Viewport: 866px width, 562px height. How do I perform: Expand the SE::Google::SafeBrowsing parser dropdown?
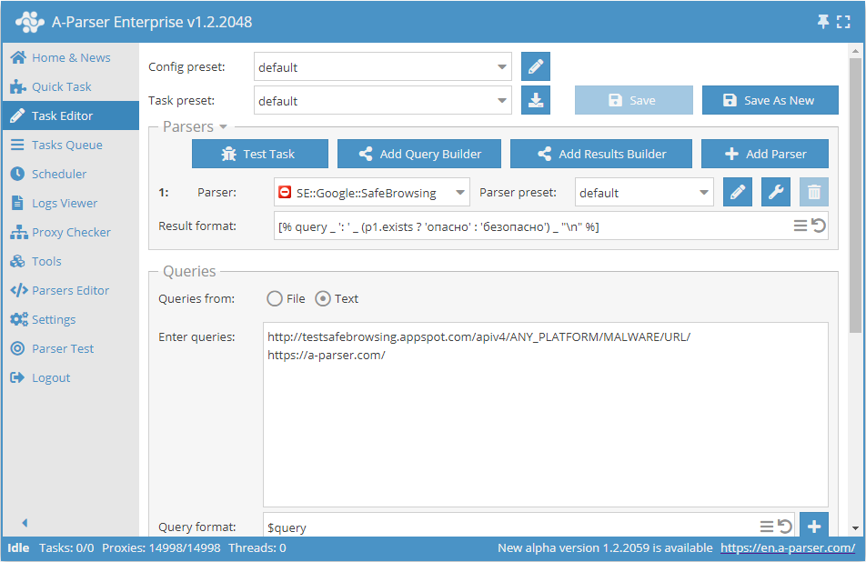point(371,193)
